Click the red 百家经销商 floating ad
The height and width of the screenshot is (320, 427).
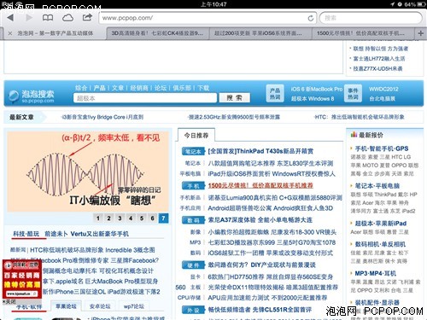coord(22,279)
